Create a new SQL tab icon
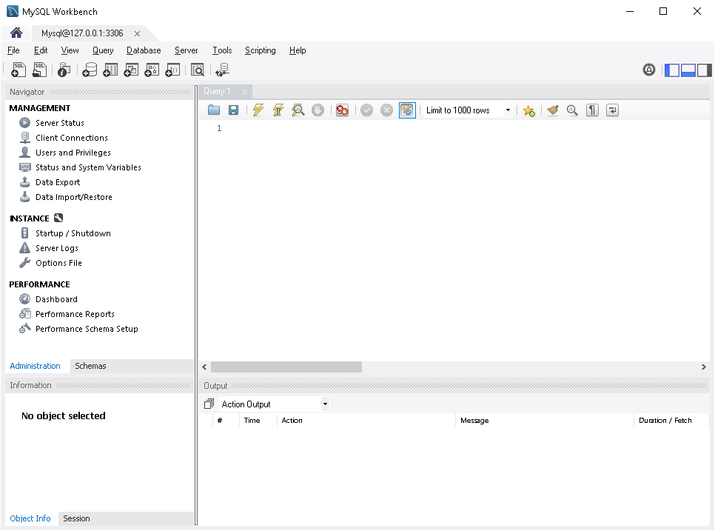Screen dimensions: 715x531 tap(19, 70)
